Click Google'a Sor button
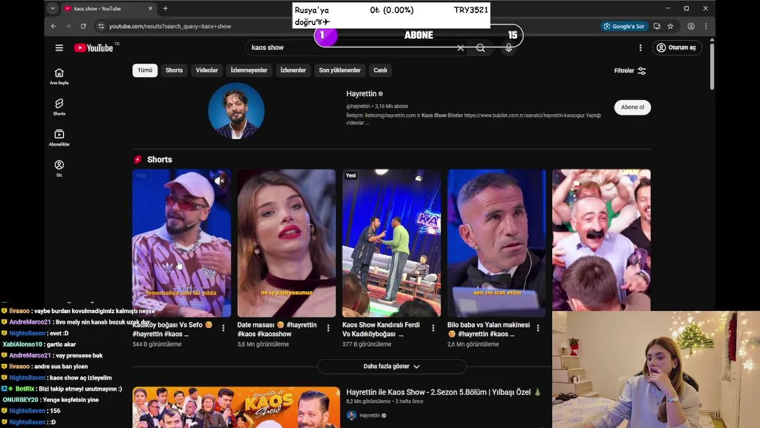This screenshot has height=428, width=760. [624, 26]
